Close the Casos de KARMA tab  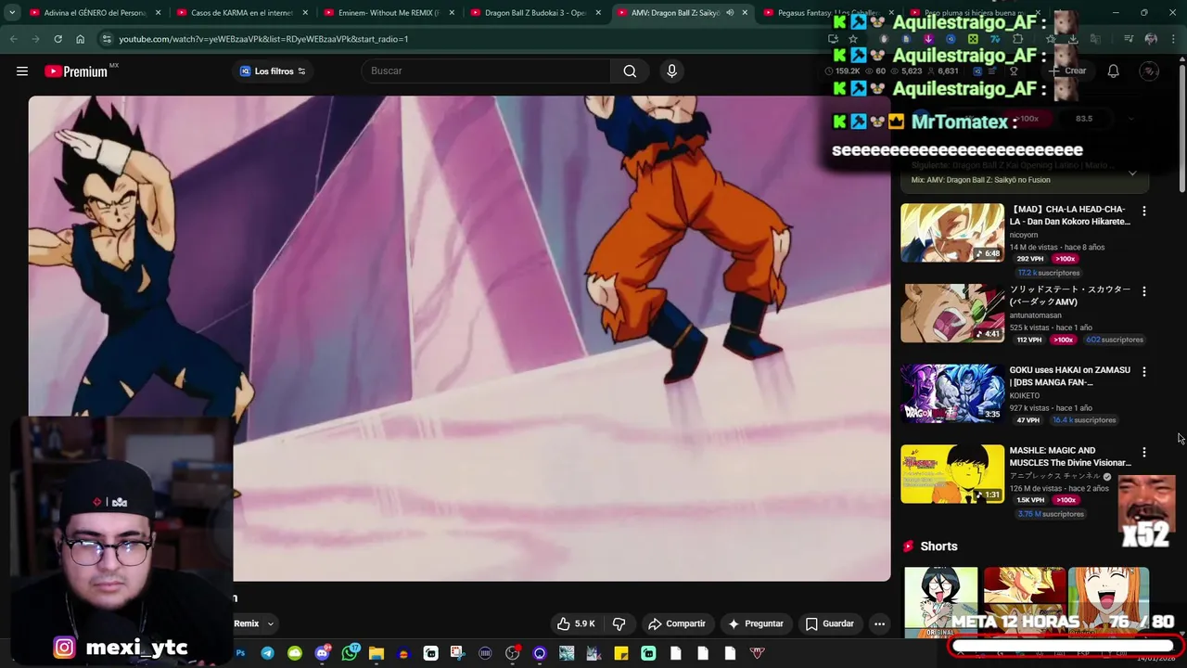(305, 13)
